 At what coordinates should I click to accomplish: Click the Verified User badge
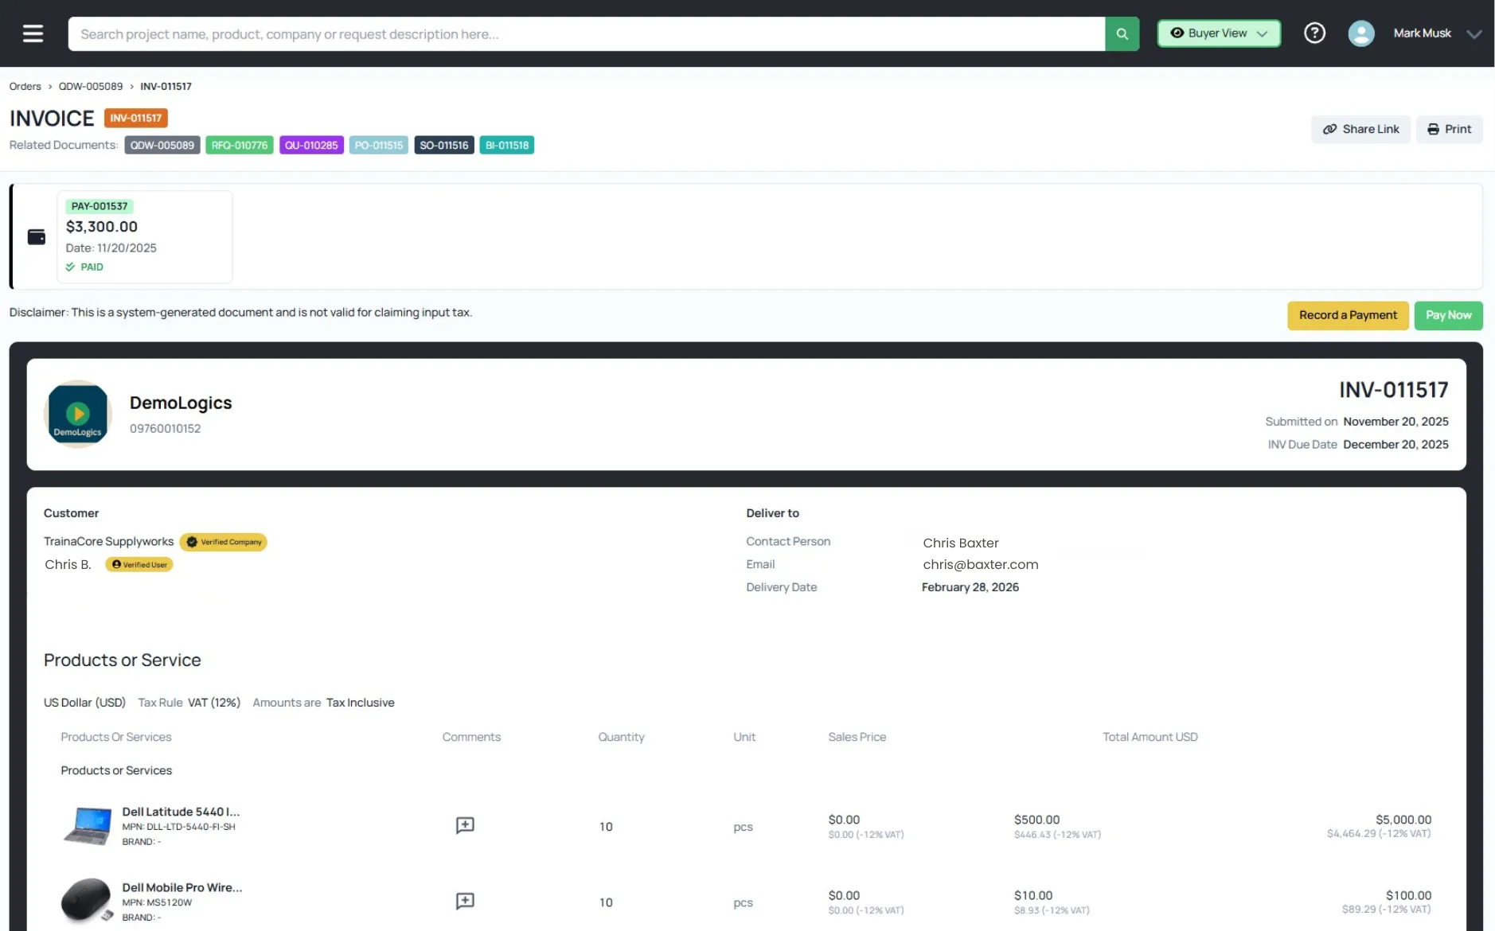coord(139,564)
